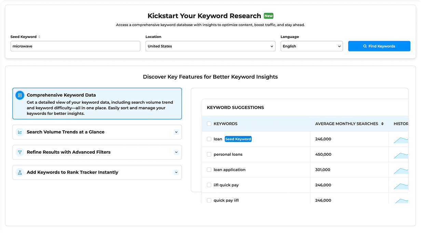The height and width of the screenshot is (233, 423).
Task: Open the Language dropdown set to English
Action: coord(311,46)
